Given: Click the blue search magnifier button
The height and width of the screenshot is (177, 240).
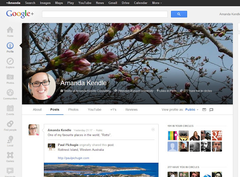Looking at the screenshot, I should click(x=179, y=14).
